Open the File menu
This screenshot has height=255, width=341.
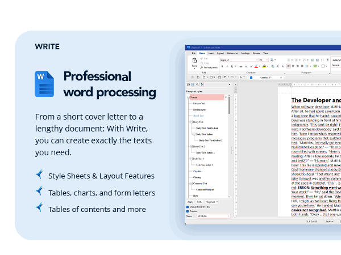point(193,53)
